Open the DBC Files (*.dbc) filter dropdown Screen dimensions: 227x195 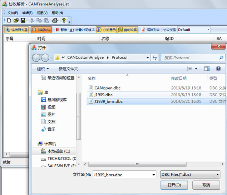coord(190,175)
